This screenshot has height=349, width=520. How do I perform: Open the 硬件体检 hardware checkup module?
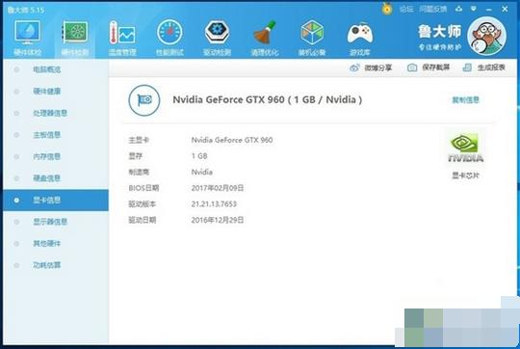tap(28, 38)
